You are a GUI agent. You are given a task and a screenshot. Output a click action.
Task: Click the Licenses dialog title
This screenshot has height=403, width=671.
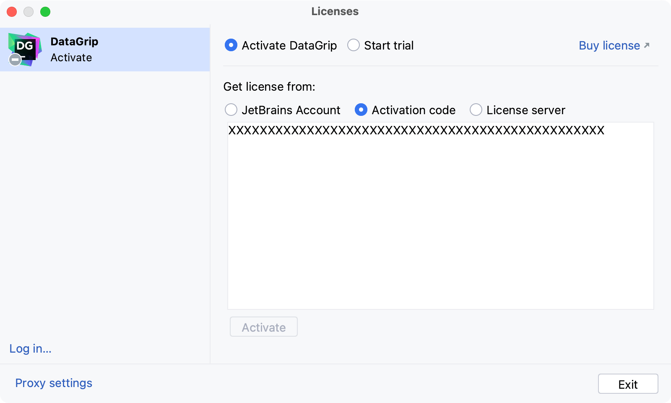point(334,11)
